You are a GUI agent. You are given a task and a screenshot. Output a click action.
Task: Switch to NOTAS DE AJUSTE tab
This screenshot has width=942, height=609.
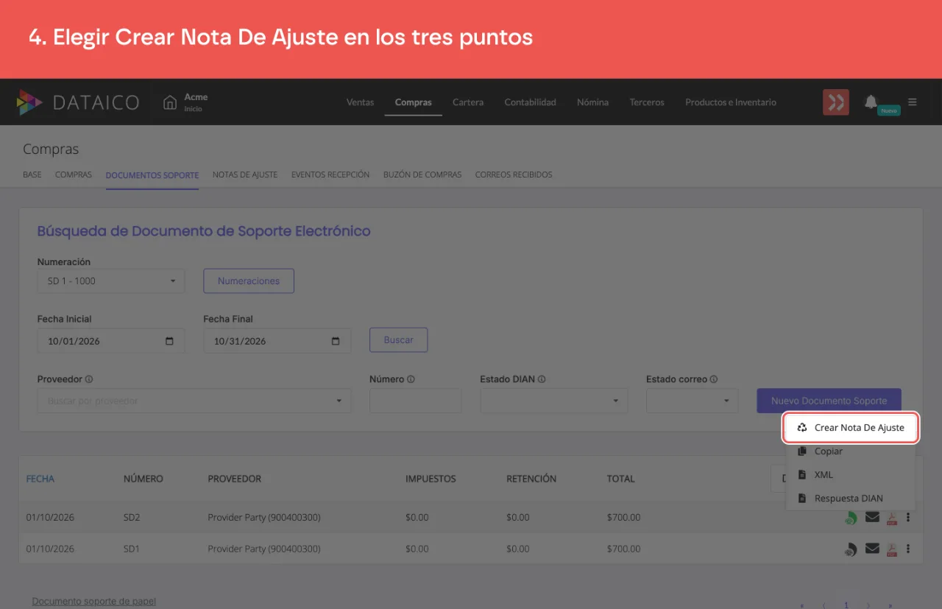(245, 175)
